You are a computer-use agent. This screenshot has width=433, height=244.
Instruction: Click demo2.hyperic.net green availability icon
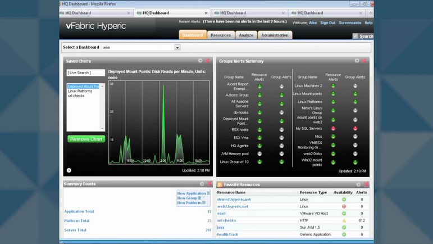[344, 199]
